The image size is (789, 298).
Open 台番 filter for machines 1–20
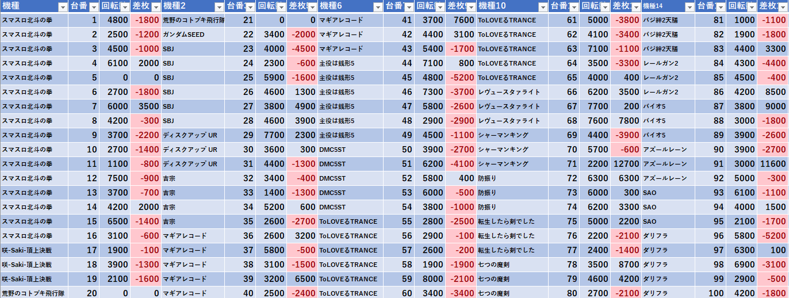(x=93, y=7)
